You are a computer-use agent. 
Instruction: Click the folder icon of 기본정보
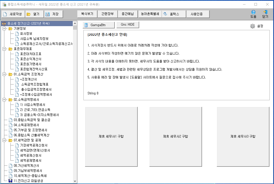coord(10,29)
